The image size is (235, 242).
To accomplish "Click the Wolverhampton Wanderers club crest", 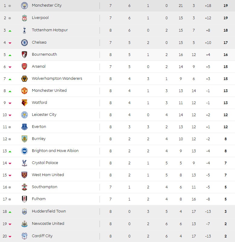I will [x=24, y=79].
